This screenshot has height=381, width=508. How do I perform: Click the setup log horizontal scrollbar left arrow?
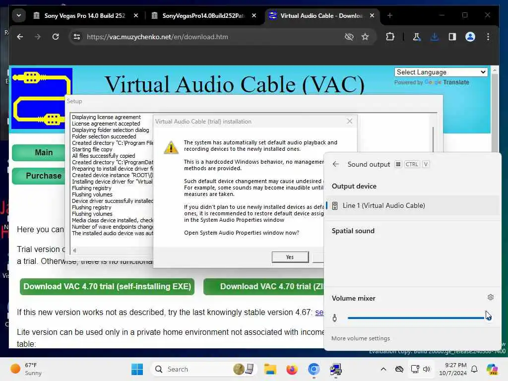74,250
